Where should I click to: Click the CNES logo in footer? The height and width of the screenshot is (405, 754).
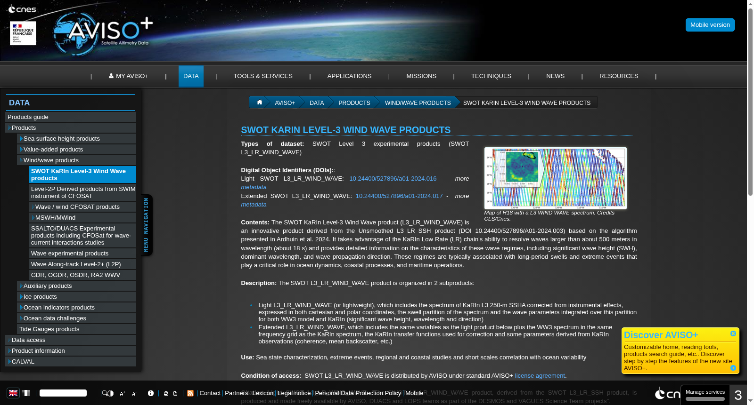click(x=667, y=394)
